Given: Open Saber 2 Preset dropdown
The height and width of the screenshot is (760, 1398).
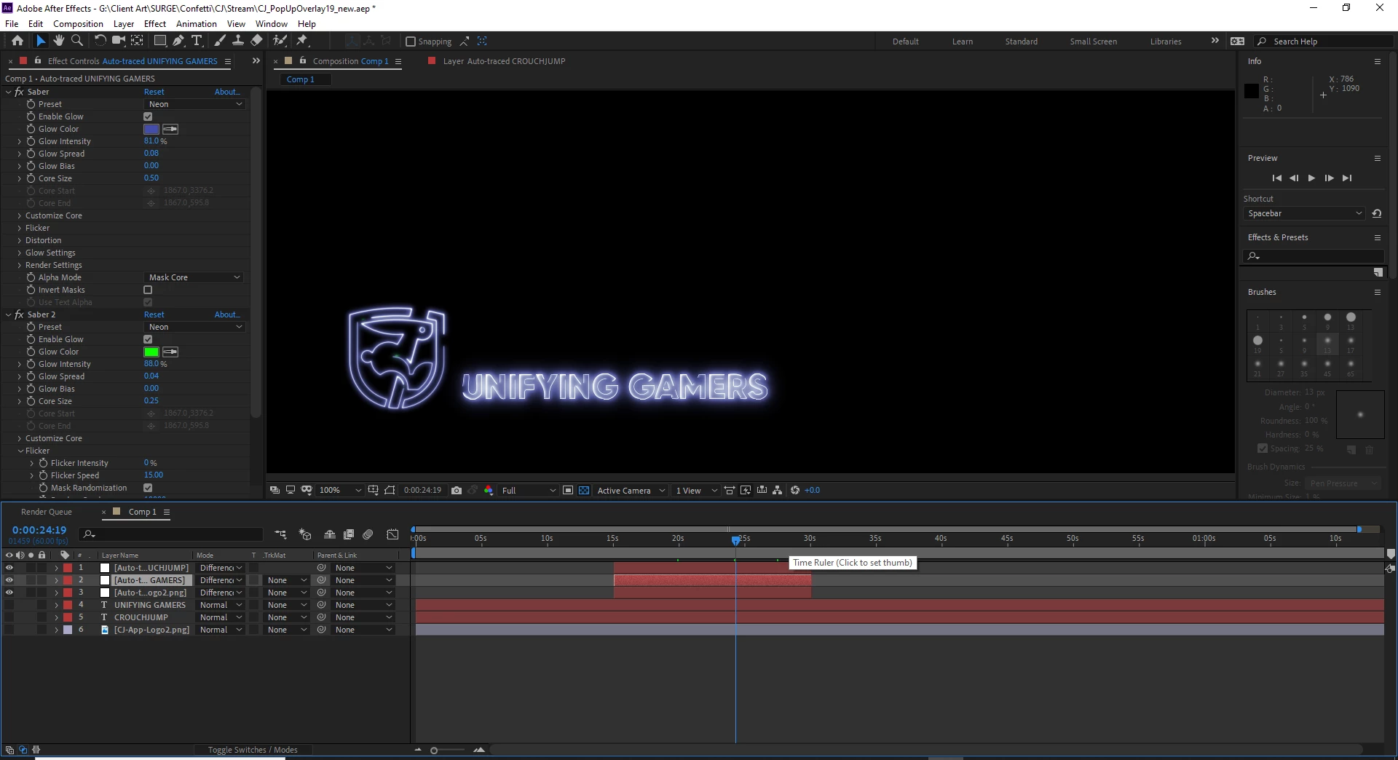Looking at the screenshot, I should coord(194,327).
